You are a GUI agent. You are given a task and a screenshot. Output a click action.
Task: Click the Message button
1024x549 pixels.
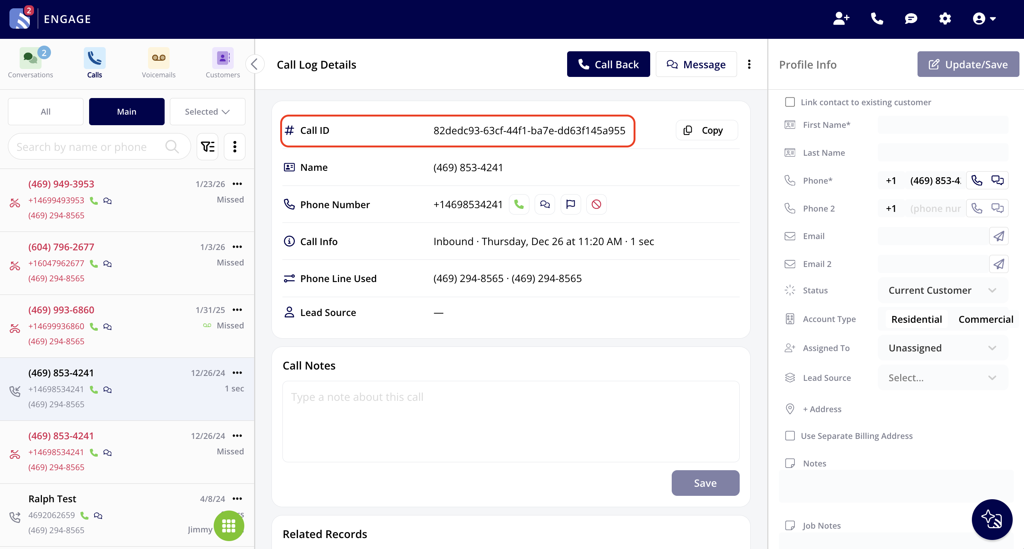click(696, 64)
